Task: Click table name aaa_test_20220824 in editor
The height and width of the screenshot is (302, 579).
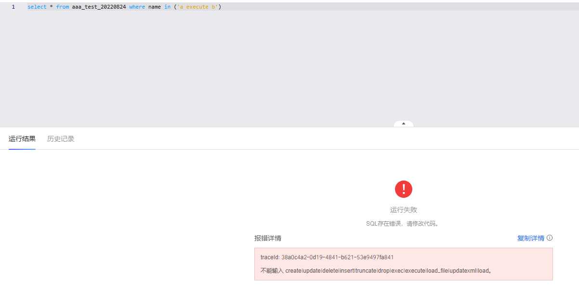Action: [x=99, y=7]
